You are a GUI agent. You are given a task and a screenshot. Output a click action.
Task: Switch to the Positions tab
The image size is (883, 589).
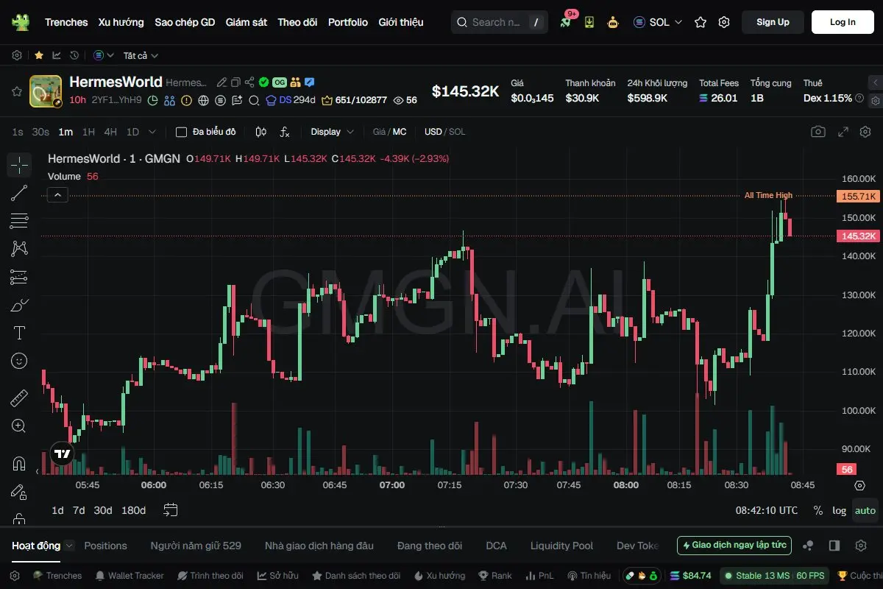click(x=106, y=546)
